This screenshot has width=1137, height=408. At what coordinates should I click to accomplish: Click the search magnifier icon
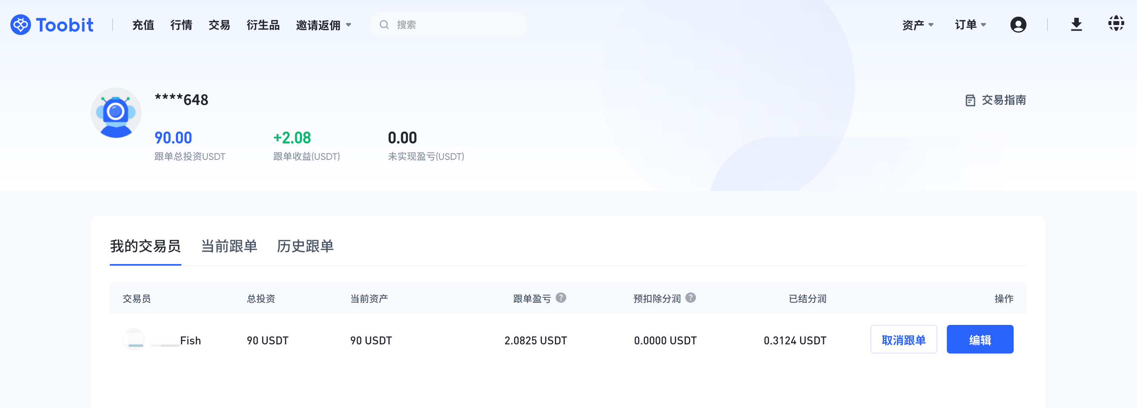384,25
